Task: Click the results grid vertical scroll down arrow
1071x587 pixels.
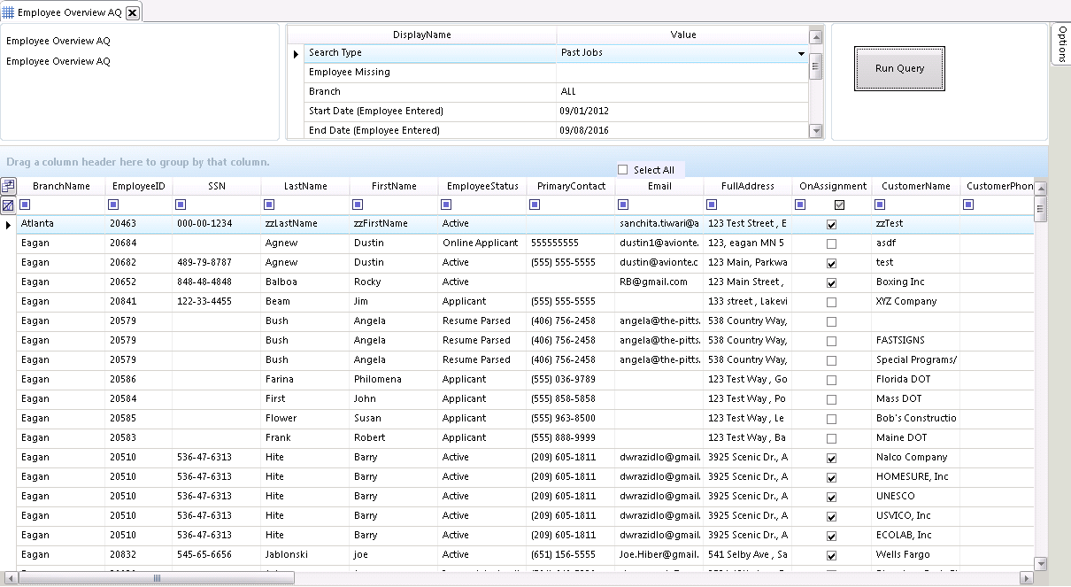Action: [1041, 563]
